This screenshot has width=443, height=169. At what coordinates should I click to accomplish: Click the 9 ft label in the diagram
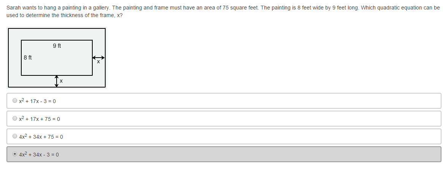point(57,46)
